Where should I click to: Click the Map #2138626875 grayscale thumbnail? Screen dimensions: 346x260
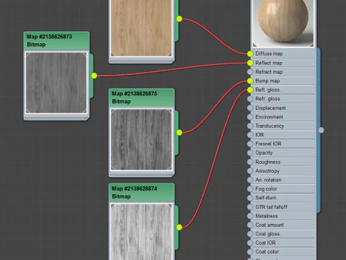141,139
